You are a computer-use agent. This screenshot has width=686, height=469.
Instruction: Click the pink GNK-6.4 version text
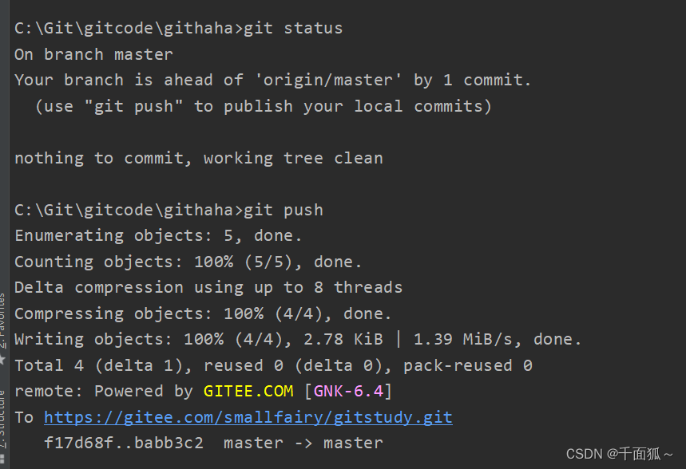pos(348,391)
